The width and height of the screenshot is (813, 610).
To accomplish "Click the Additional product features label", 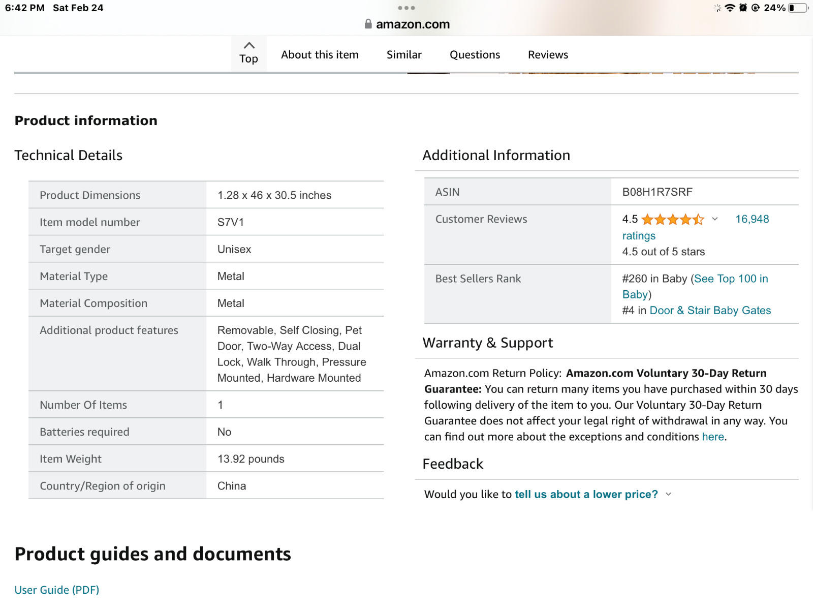I will (109, 330).
